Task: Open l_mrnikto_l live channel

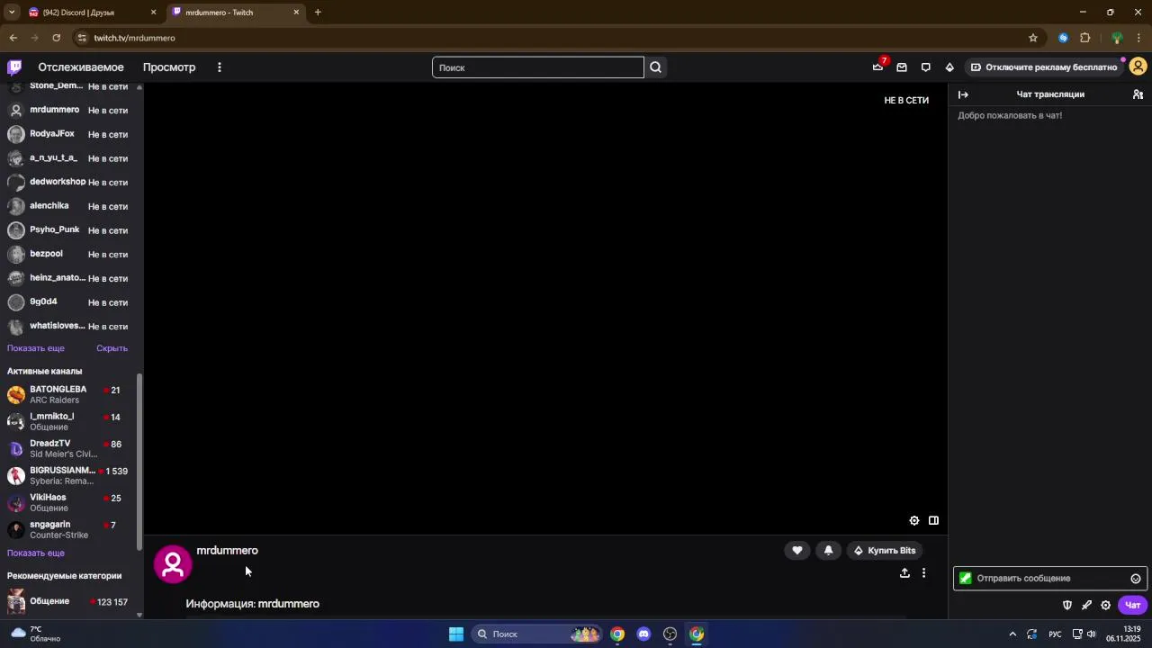Action: (68, 421)
